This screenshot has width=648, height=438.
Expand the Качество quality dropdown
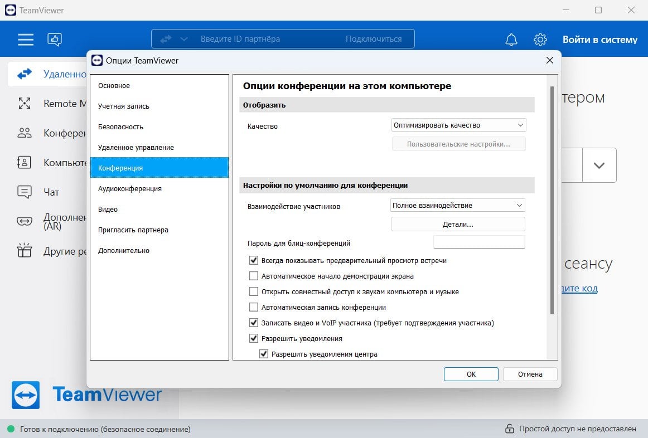(x=458, y=125)
